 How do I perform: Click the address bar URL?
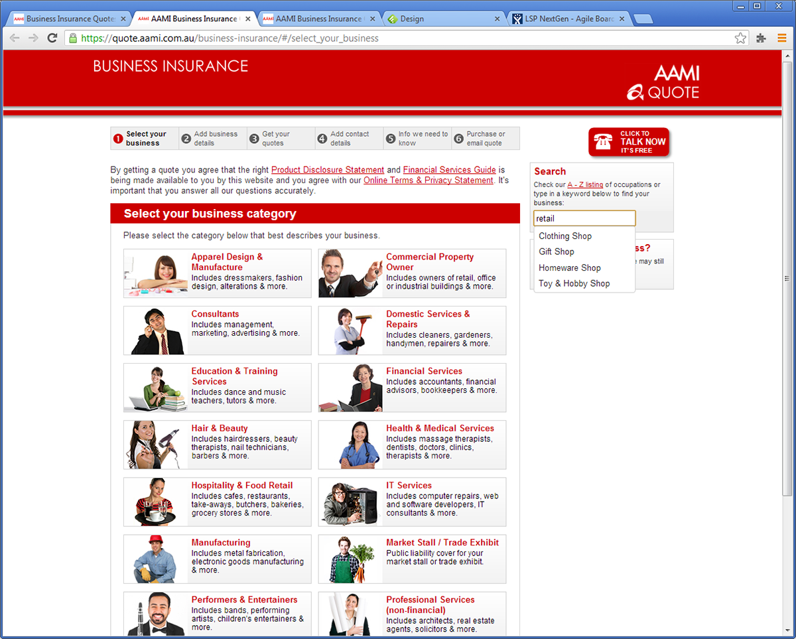[x=230, y=38]
